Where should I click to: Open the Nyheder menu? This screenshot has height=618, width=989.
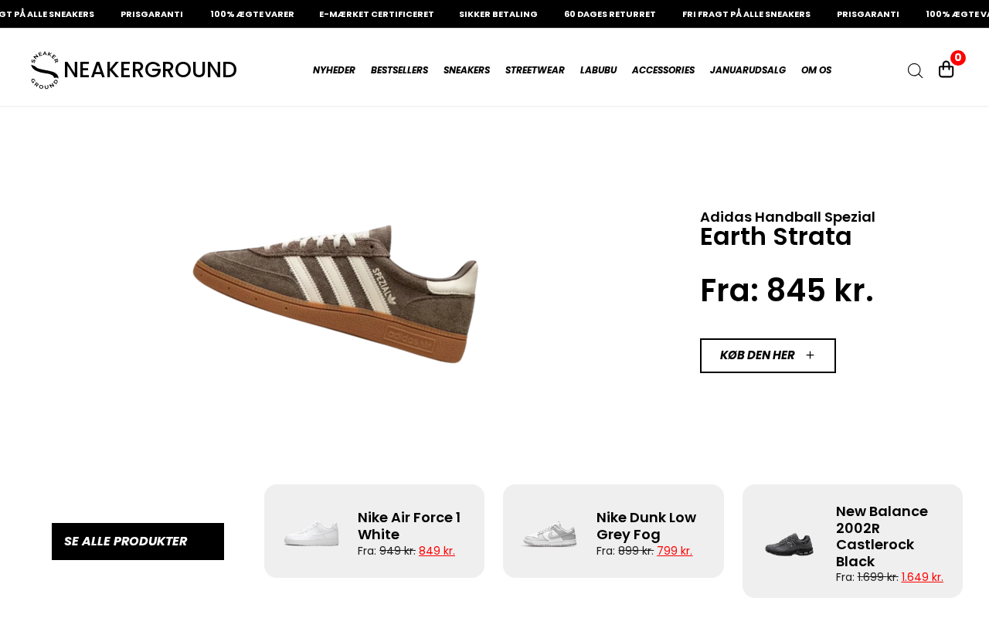(x=334, y=70)
